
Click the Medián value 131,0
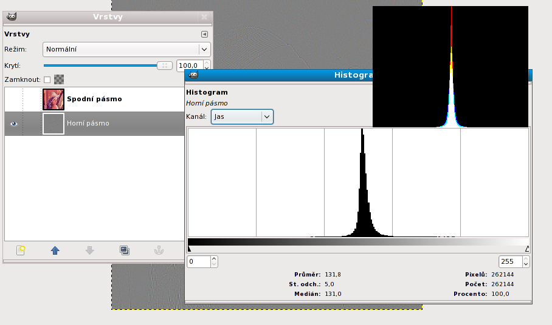tap(333, 294)
